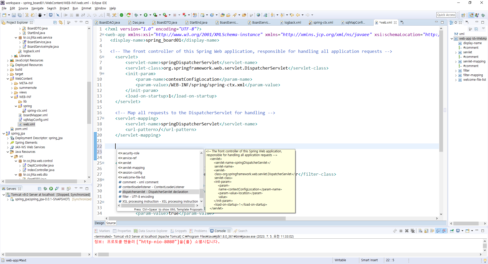
Task: Switch to the BoardDAO.java tab
Action: point(109,22)
